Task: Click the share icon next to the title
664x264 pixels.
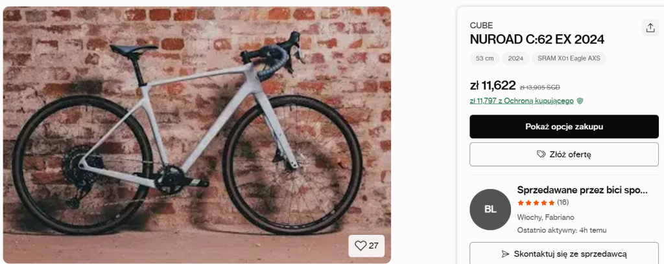Action: point(650,28)
